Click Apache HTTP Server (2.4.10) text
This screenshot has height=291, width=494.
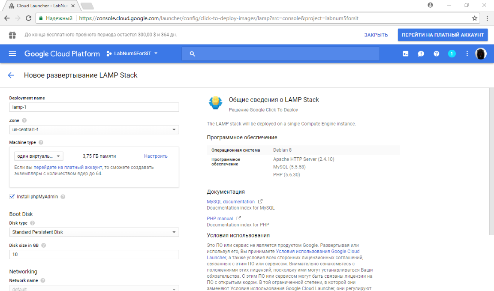(304, 159)
